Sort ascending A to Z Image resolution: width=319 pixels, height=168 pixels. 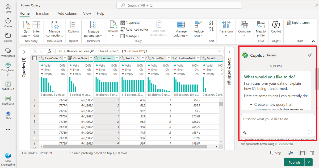coord(212,23)
